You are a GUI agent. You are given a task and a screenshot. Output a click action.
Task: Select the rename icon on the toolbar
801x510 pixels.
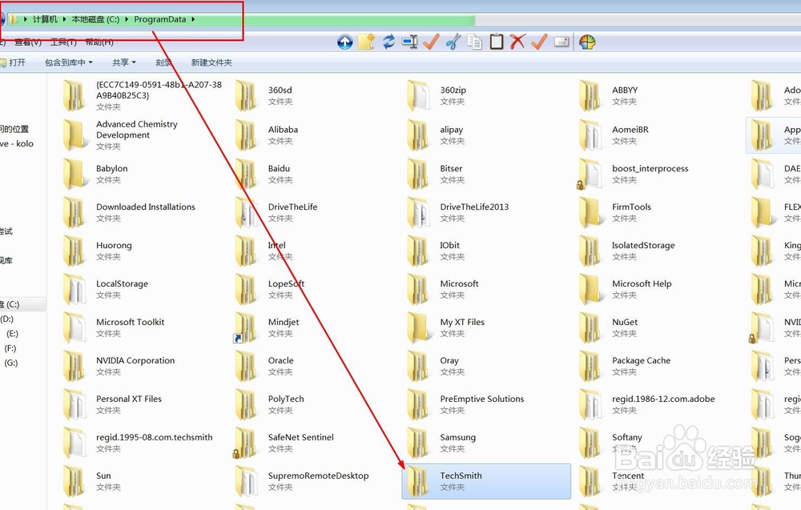[409, 42]
